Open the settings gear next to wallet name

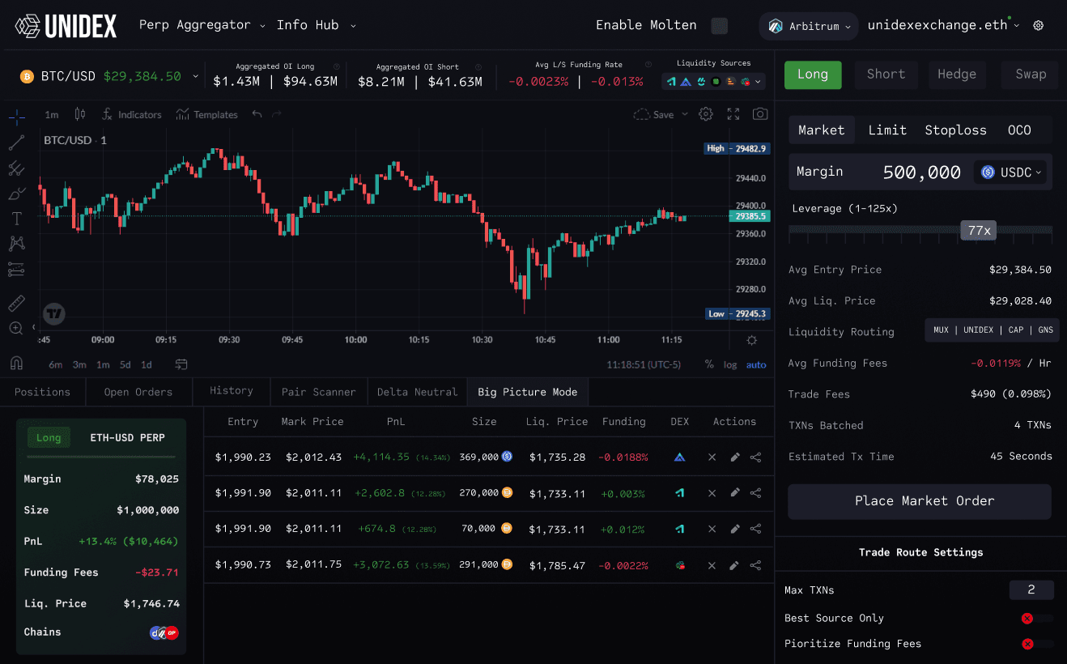point(1039,25)
